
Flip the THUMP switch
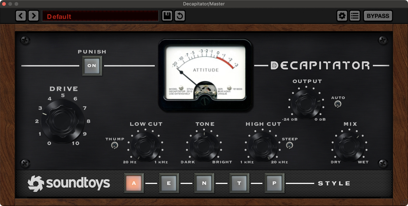pyautogui.click(x=115, y=146)
